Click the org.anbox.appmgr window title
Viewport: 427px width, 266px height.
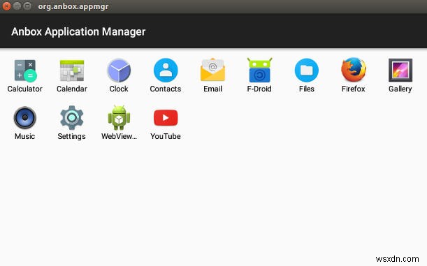click(73, 6)
